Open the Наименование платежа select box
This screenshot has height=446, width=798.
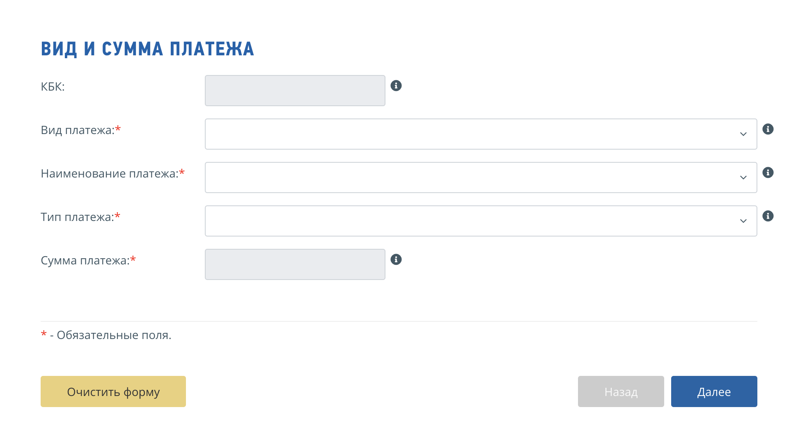[472, 177]
